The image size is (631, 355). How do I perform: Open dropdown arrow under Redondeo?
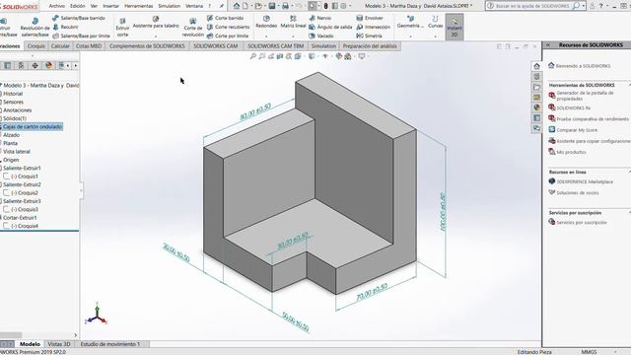pyautogui.click(x=266, y=36)
